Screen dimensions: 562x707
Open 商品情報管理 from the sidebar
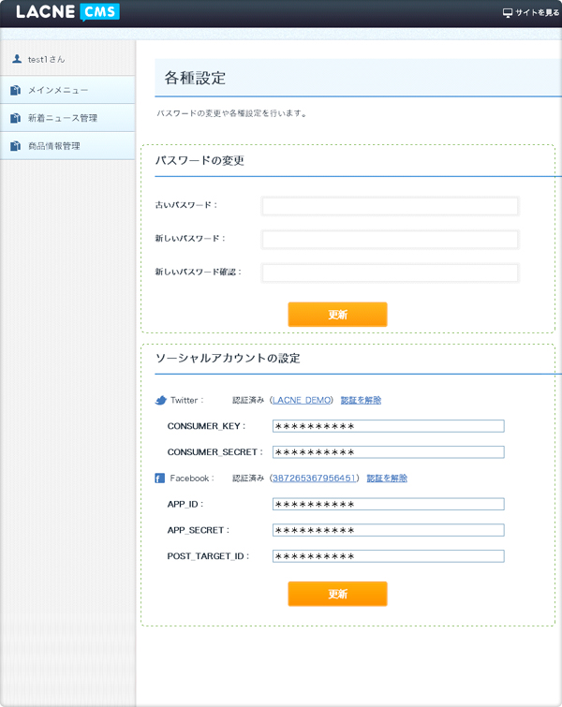coord(67,146)
